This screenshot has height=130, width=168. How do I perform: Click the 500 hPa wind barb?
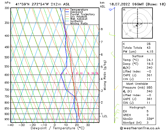coord(113,55)
